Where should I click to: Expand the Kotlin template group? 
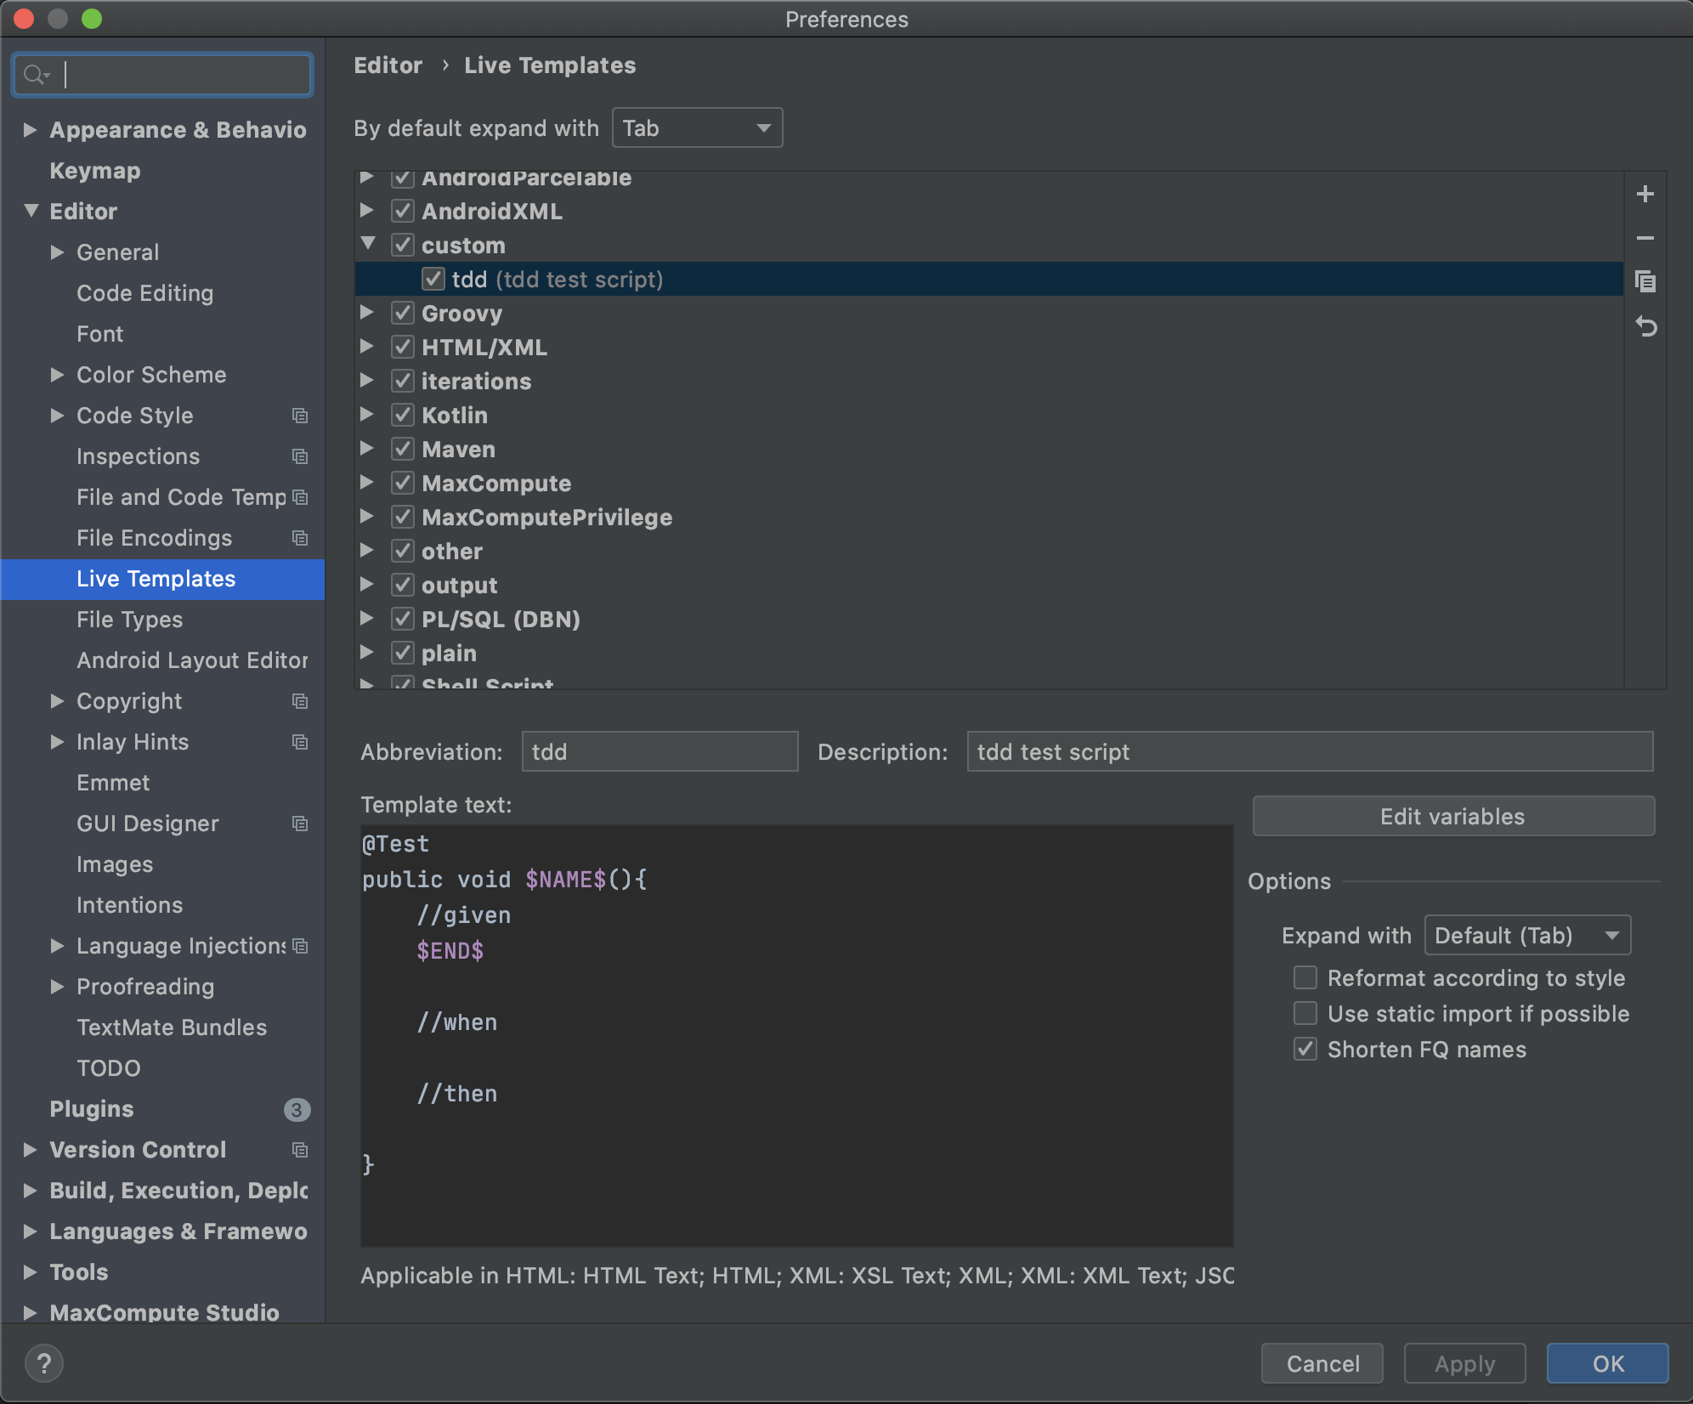pos(367,415)
